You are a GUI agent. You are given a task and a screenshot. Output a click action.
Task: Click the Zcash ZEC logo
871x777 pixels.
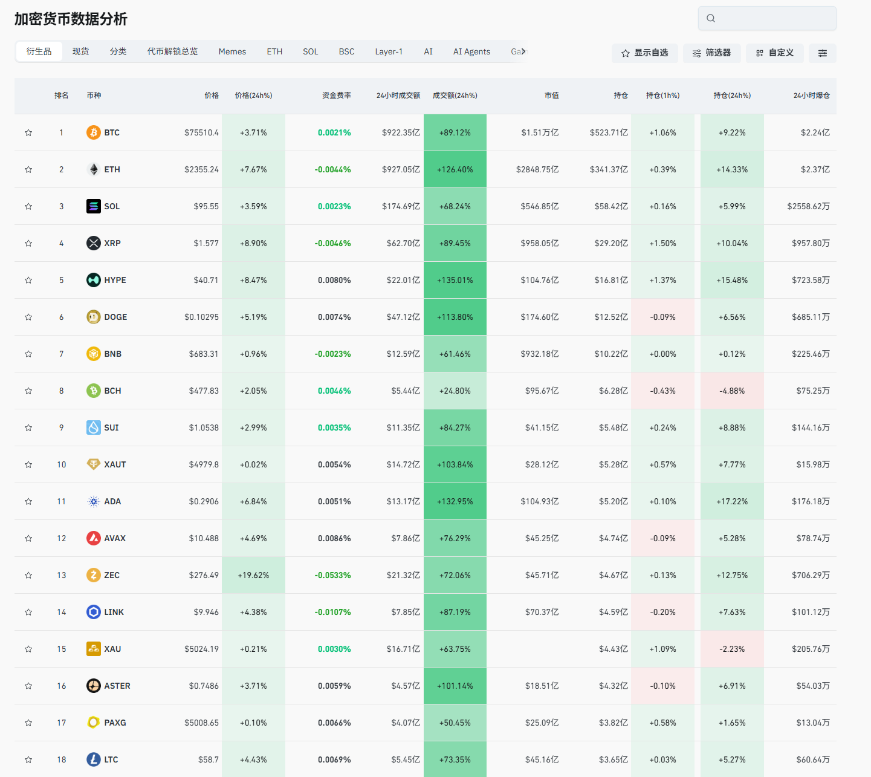(x=93, y=575)
